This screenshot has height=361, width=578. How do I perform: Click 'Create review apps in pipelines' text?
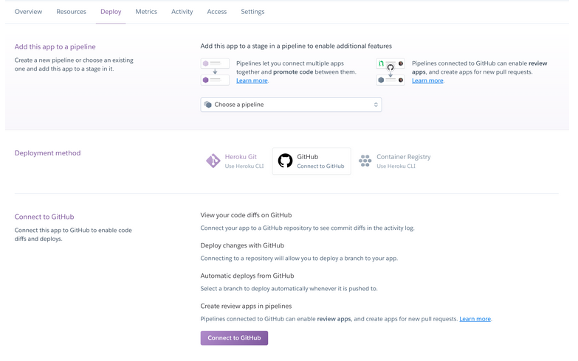246,306
